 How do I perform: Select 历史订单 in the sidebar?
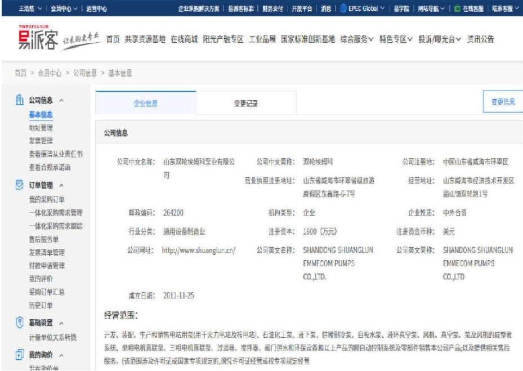click(41, 305)
